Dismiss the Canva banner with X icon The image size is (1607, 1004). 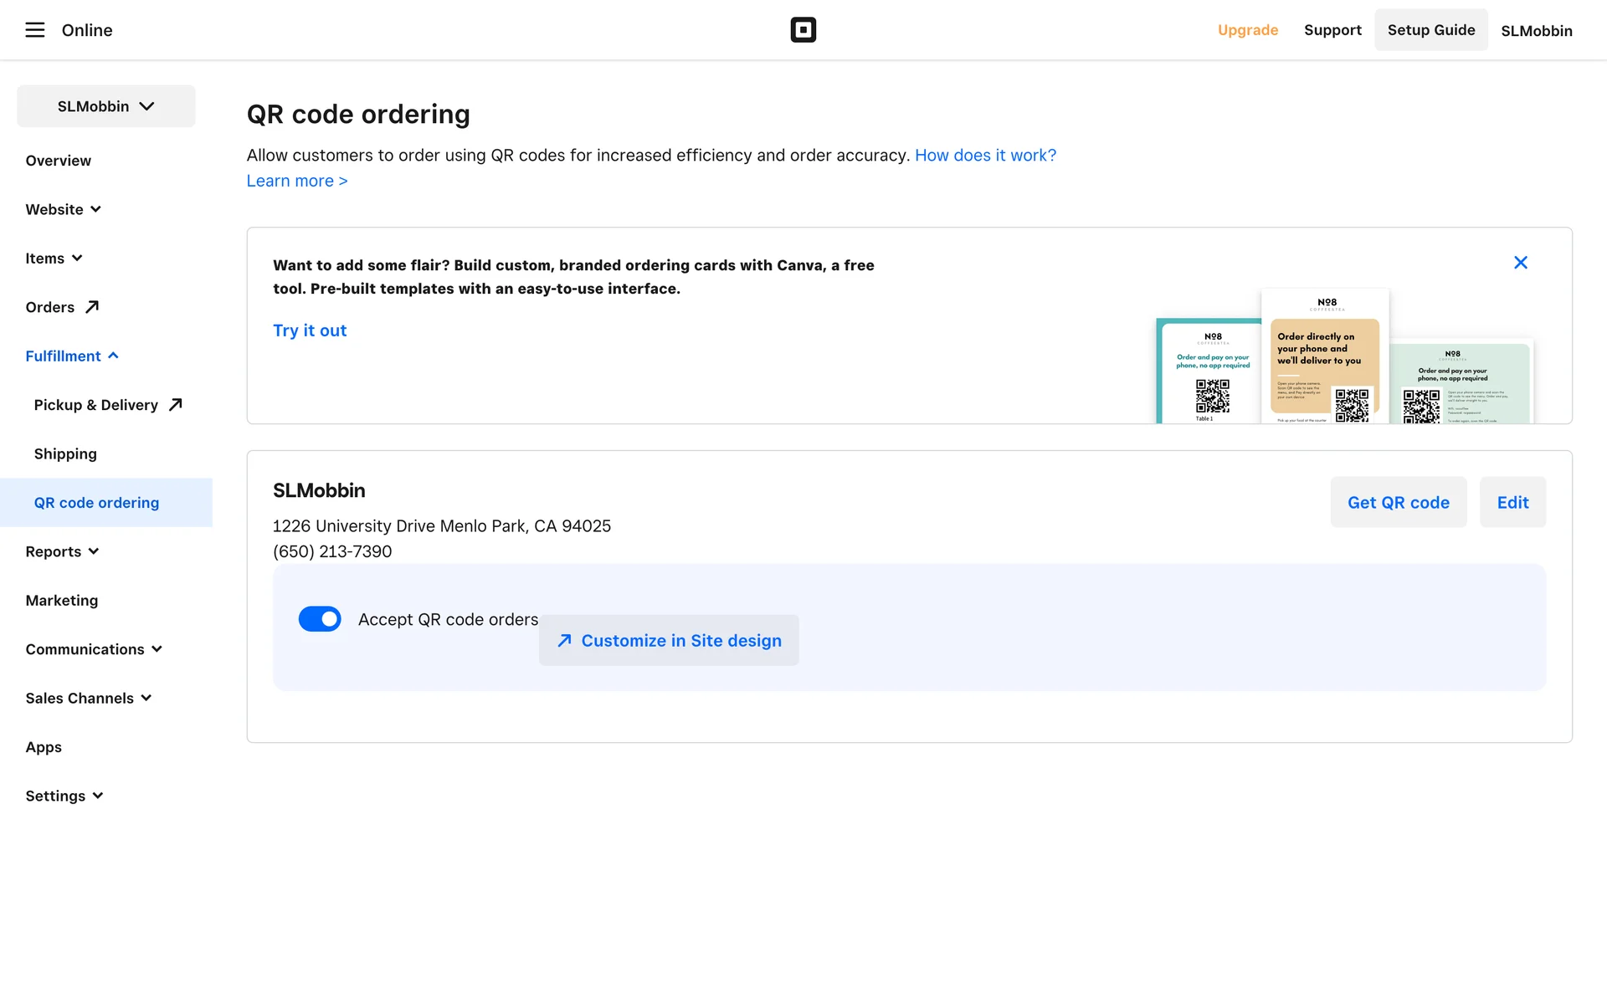pyautogui.click(x=1520, y=263)
